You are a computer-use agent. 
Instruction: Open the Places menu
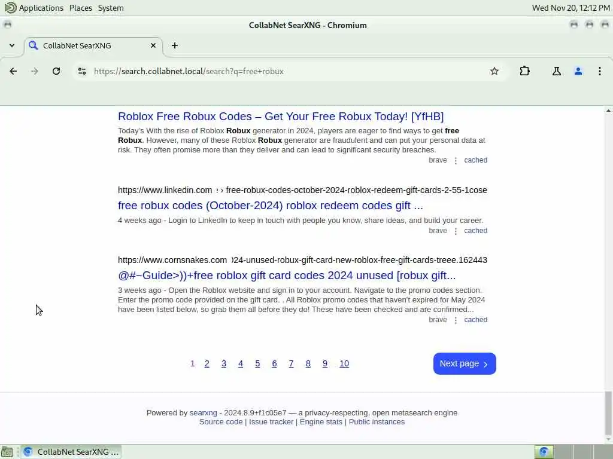[81, 8]
